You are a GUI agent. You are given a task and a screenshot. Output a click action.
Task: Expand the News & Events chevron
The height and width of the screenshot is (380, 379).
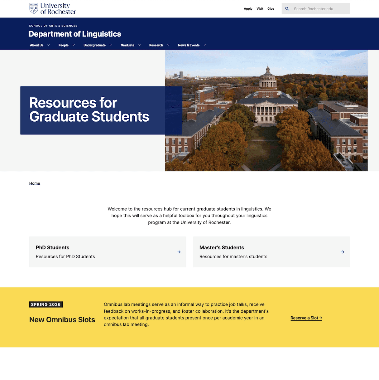[205, 45]
